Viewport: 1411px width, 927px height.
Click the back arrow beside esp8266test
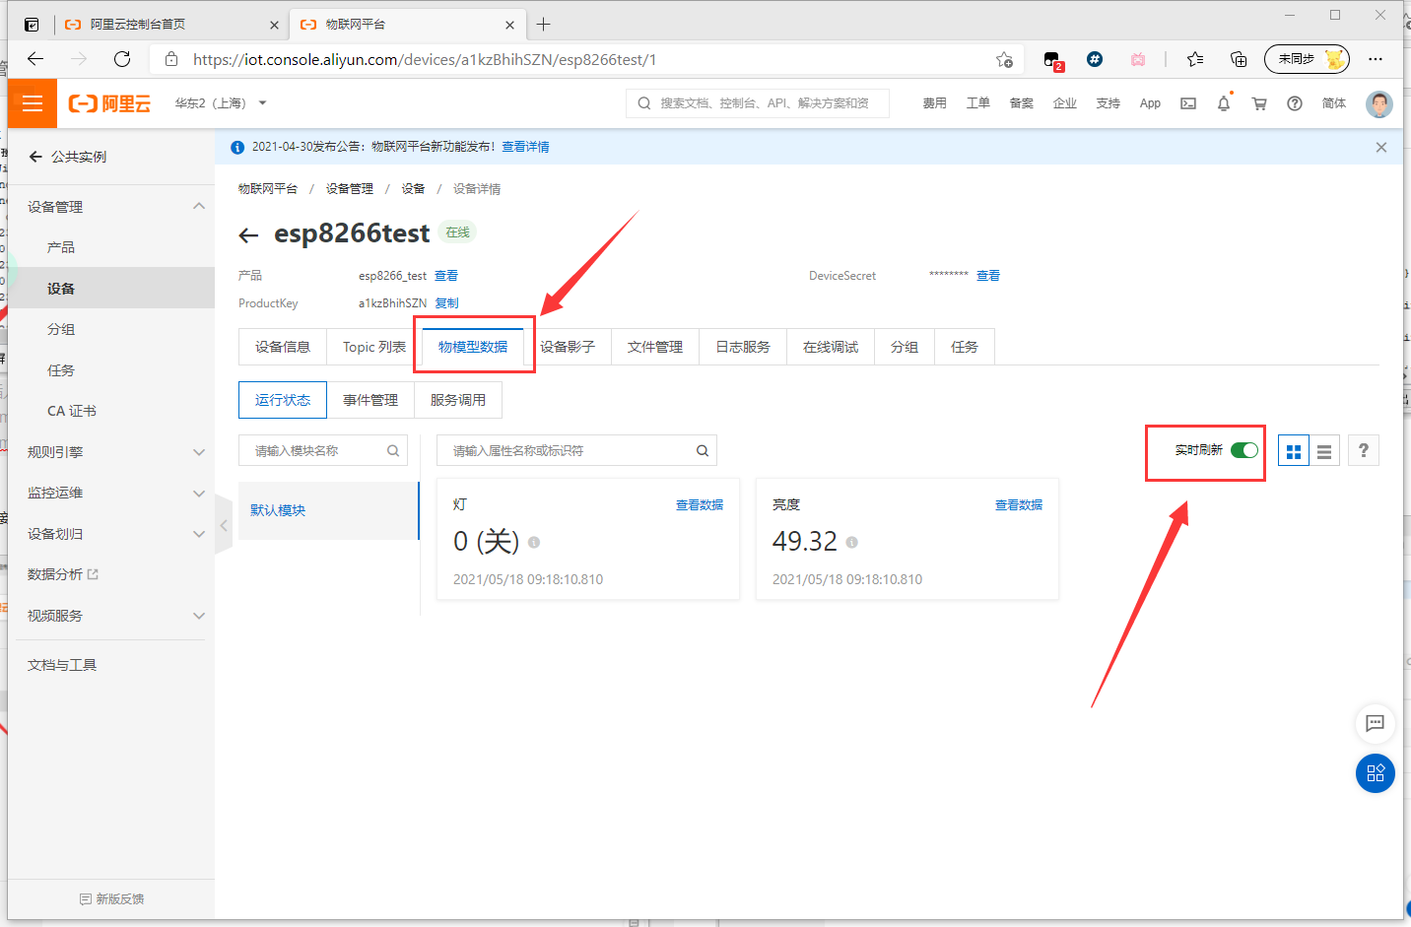[248, 234]
